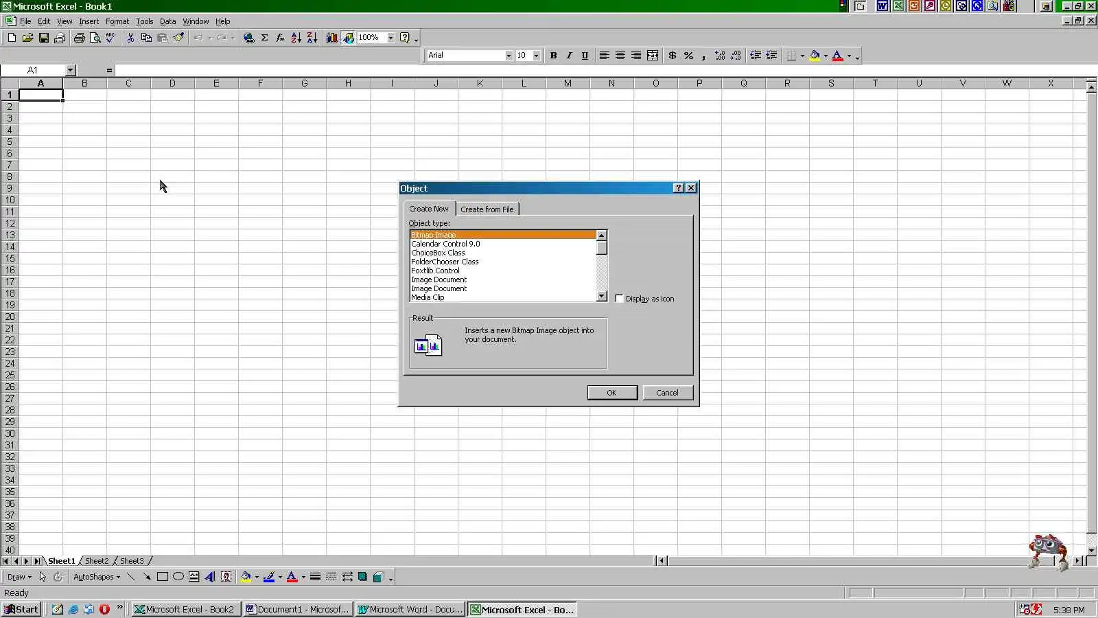Toggle Align Left
Image resolution: width=1098 pixels, height=618 pixels.
tap(605, 56)
